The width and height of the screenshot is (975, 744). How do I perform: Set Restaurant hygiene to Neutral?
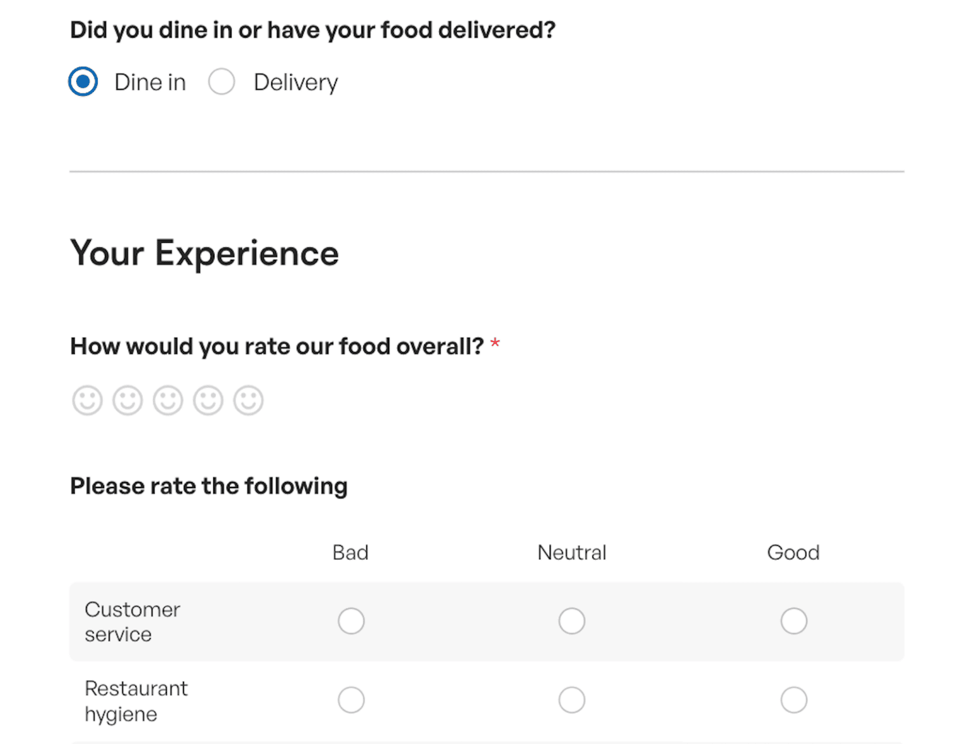[x=572, y=700]
